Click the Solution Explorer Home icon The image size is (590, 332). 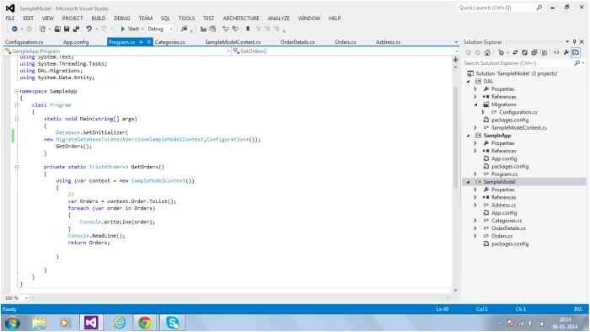coord(488,52)
